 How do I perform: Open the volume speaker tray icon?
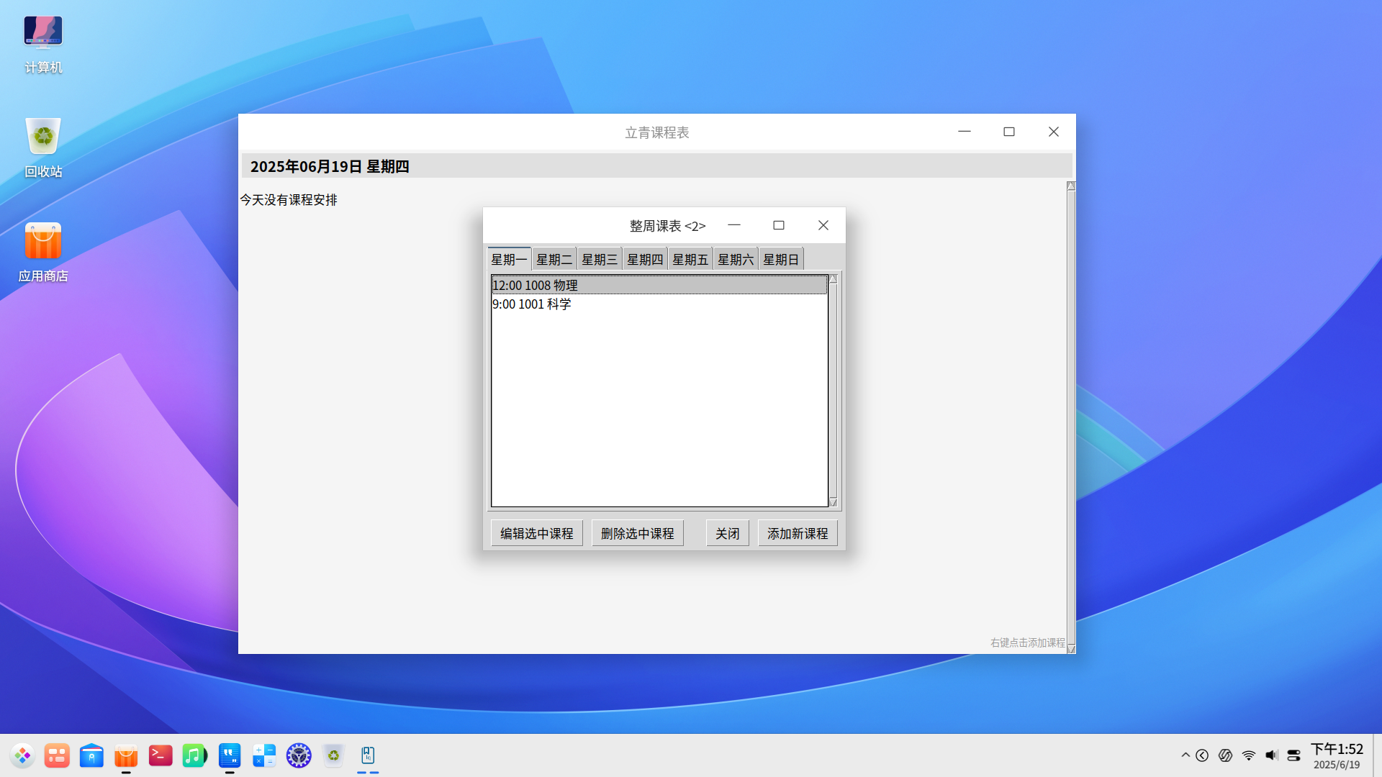pyautogui.click(x=1272, y=755)
